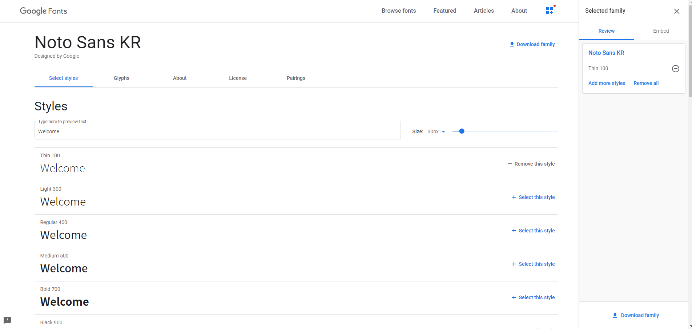Select the Regular 400 style
This screenshot has height=329, width=692.
coord(533,231)
